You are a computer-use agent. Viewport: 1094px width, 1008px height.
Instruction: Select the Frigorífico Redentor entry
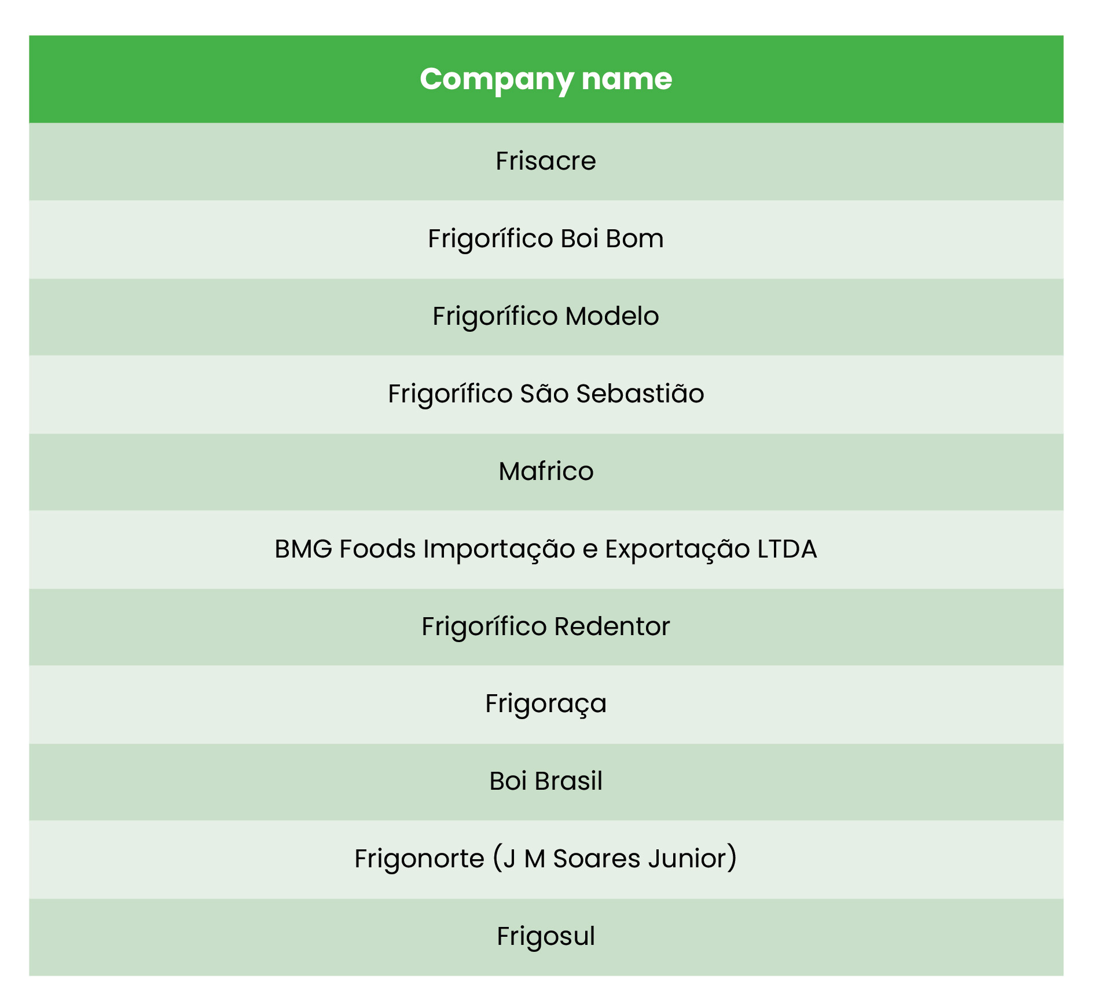[x=546, y=626]
